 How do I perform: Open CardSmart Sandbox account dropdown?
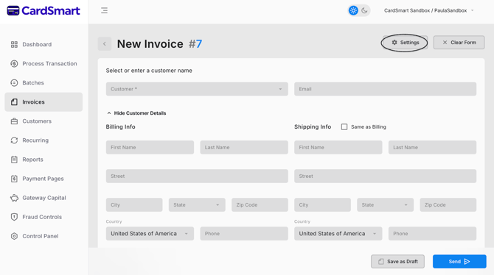(428, 10)
